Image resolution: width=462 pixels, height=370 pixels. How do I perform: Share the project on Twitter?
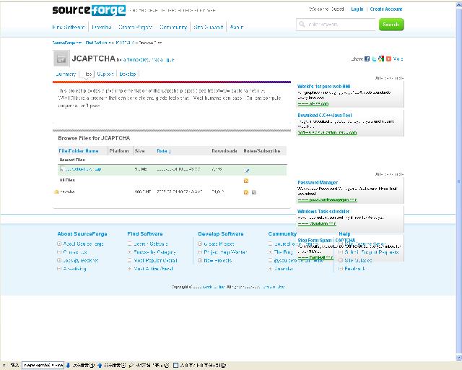click(x=374, y=59)
